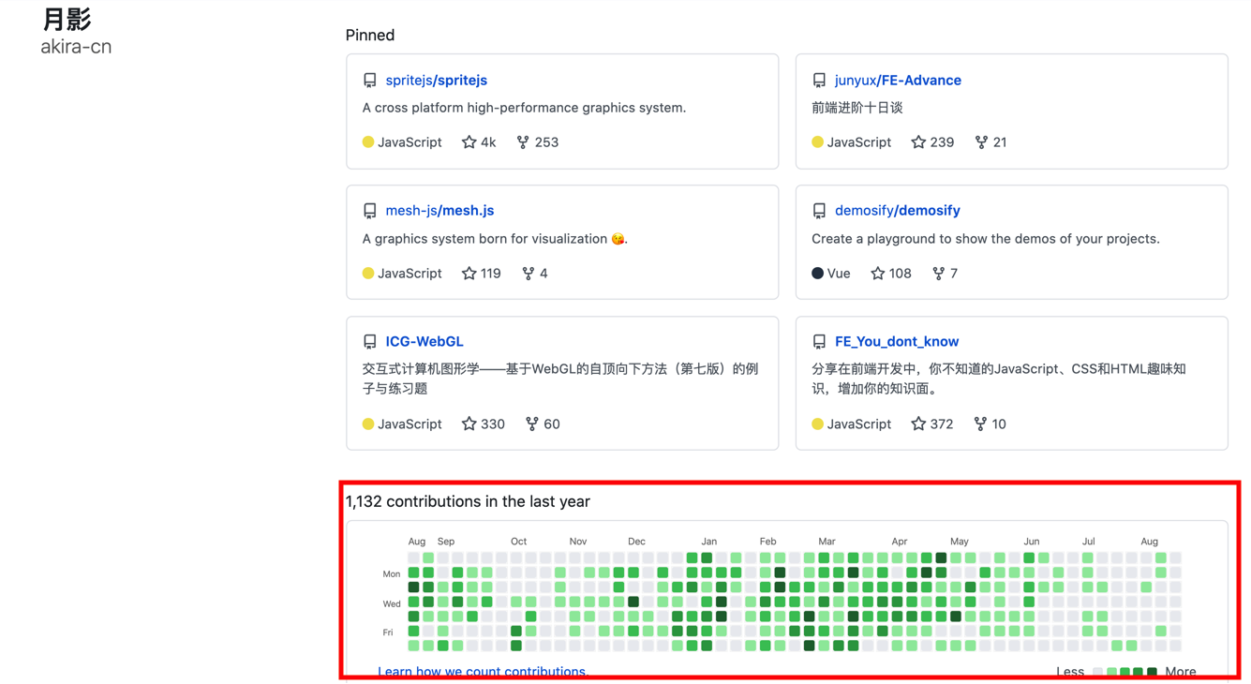This screenshot has height=684, width=1251.
Task: Click repository icon beside junyux/FE-Advance
Action: pyautogui.click(x=819, y=81)
